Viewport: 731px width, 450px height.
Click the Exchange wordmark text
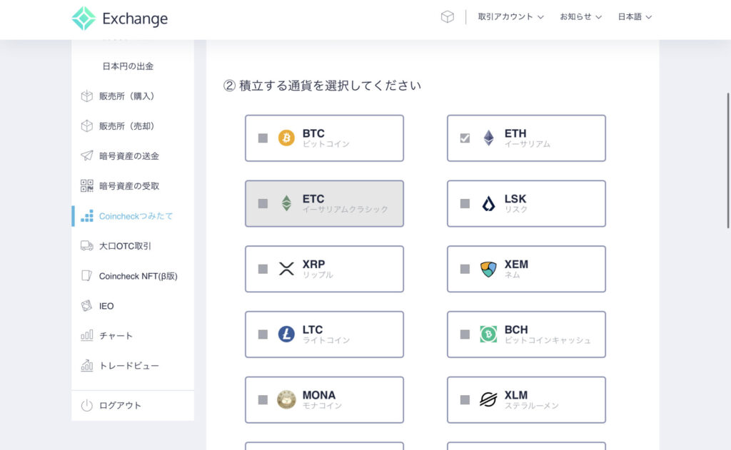135,19
